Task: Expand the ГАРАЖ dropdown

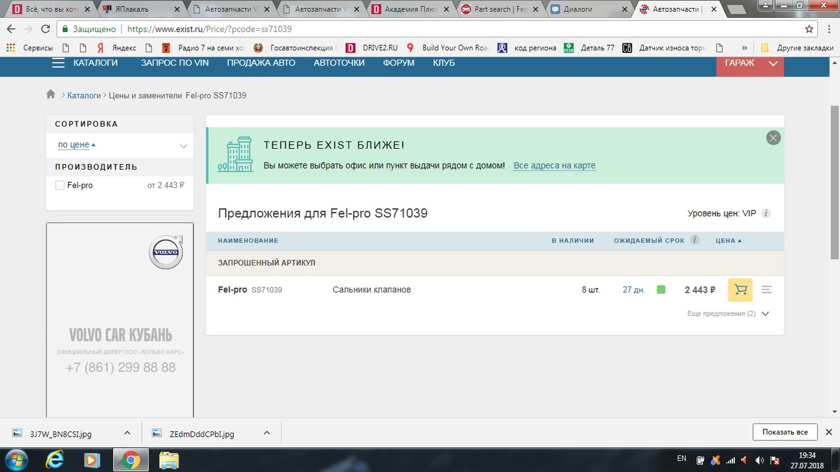Action: 750,63
